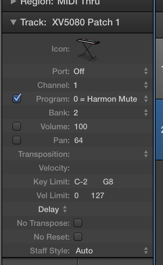Open the Port popup arrows

[146, 71]
